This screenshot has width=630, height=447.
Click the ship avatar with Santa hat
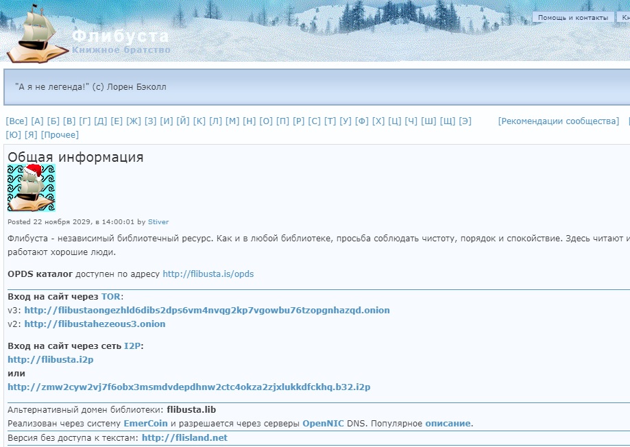coord(32,188)
